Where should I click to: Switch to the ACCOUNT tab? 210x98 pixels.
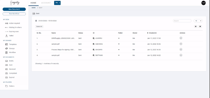click(x=46, y=3)
